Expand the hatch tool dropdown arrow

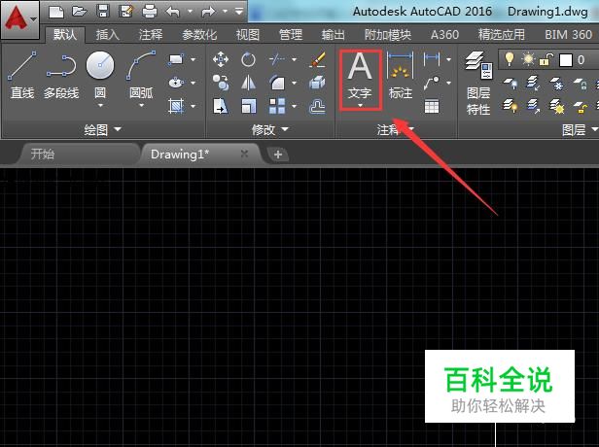coord(193,106)
